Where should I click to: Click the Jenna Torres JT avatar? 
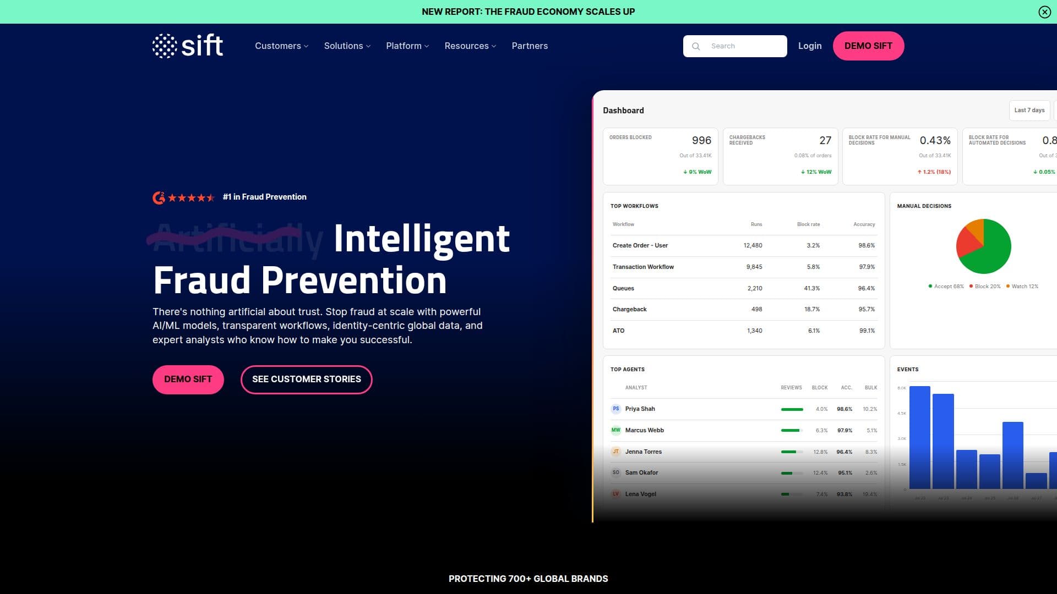coord(616,452)
